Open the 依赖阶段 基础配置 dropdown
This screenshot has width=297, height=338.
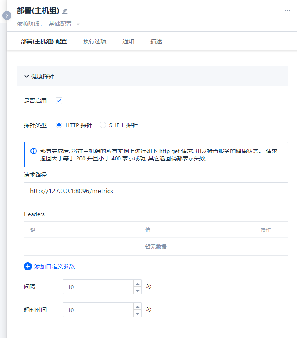click(78, 24)
